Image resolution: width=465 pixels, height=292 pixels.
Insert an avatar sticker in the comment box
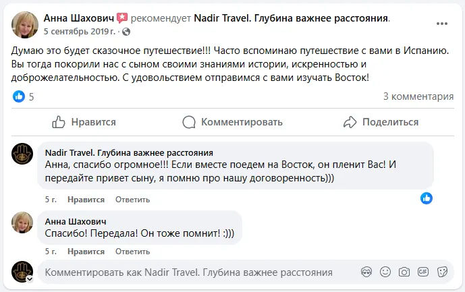point(366,272)
